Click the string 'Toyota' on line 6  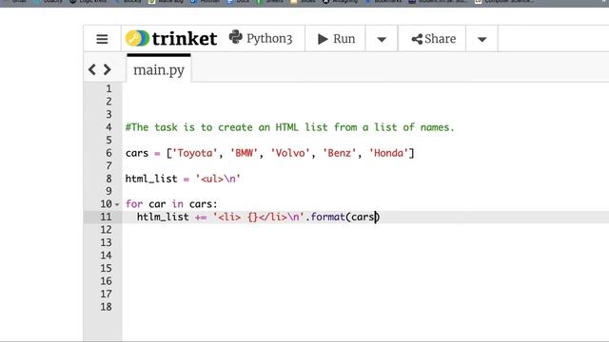click(x=195, y=153)
